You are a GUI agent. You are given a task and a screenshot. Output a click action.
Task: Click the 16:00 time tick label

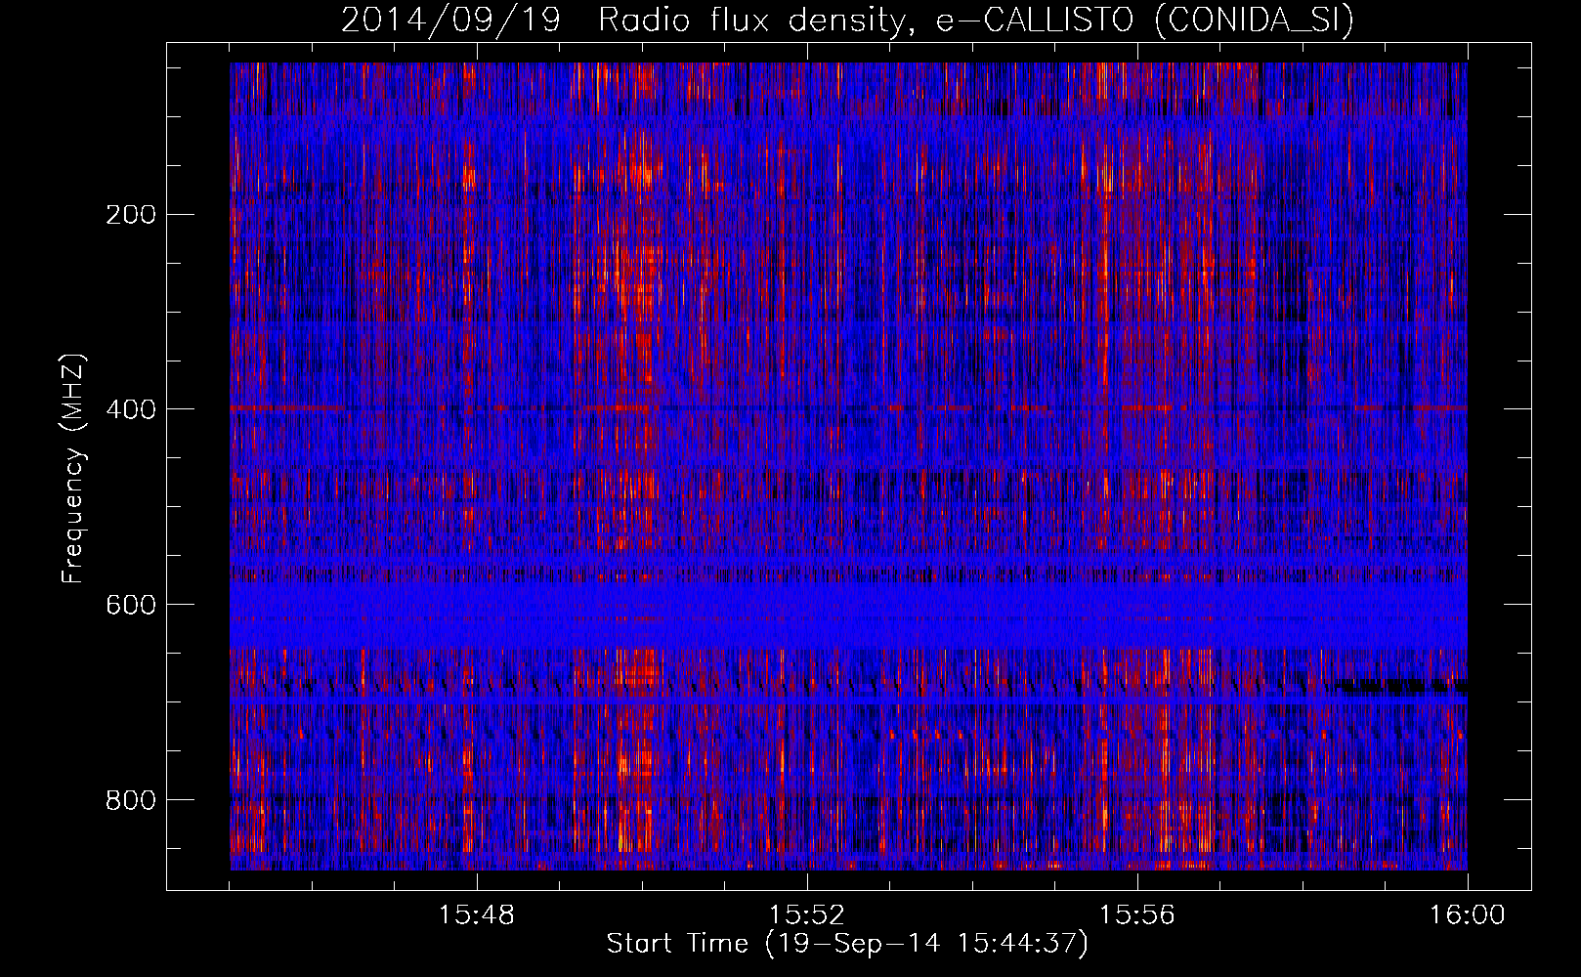coord(1468,915)
